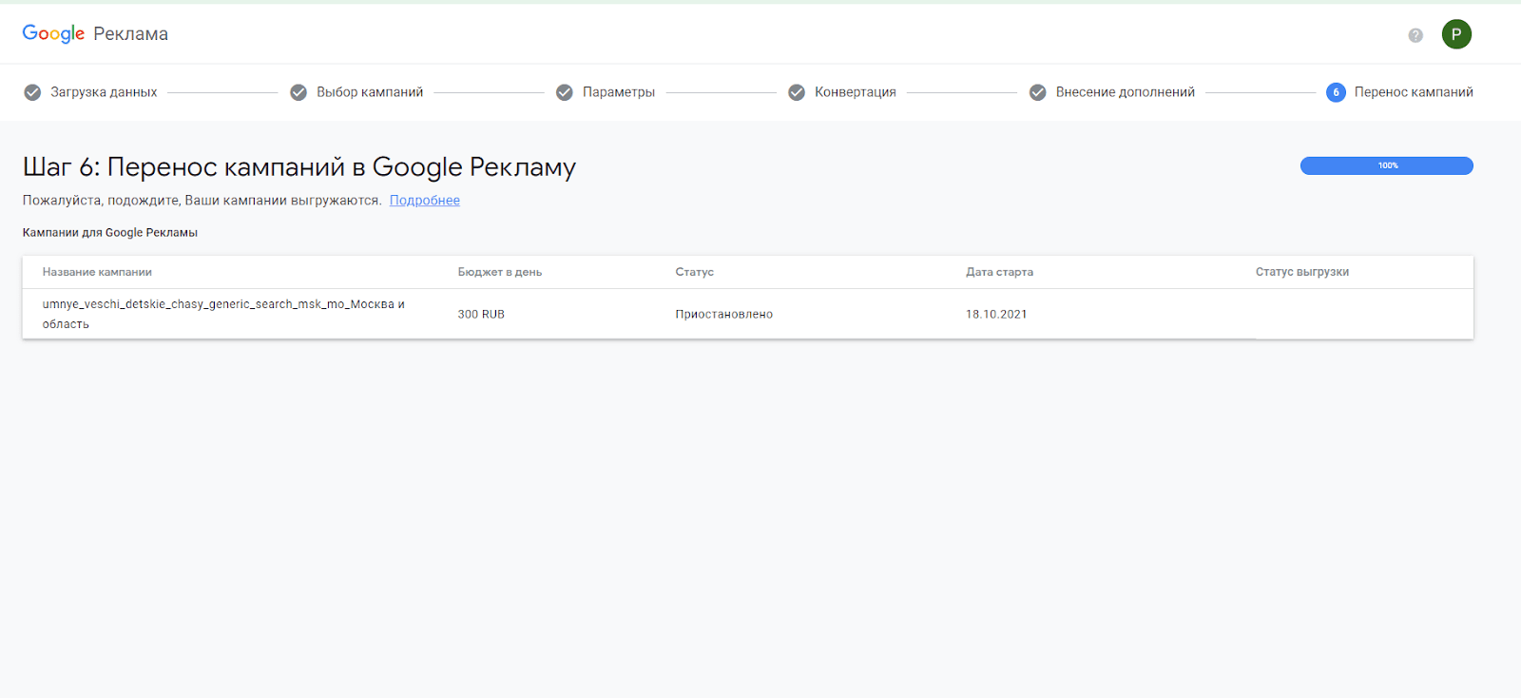This screenshot has width=1521, height=698.
Task: Click the 18.10.2021 start date cell
Action: [x=996, y=314]
